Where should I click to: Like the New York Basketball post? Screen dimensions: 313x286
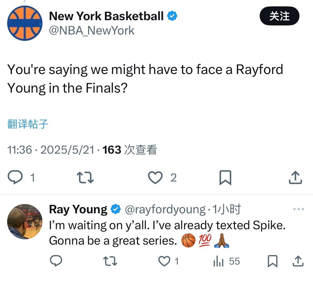[x=155, y=177]
